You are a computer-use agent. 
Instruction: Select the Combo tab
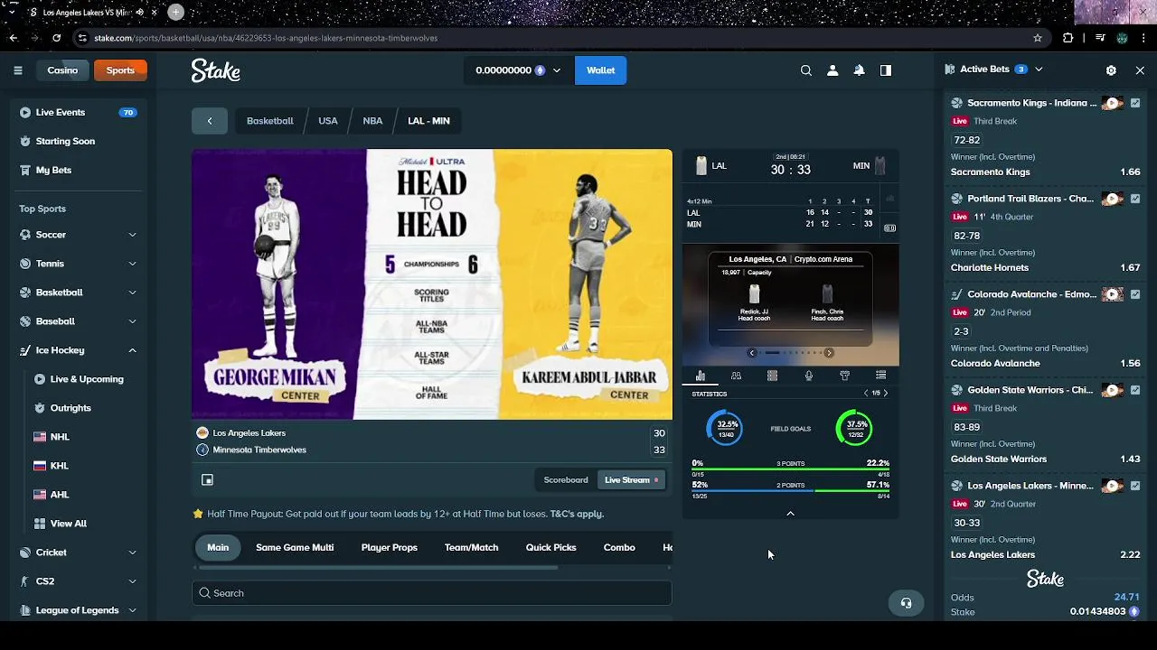(x=619, y=548)
